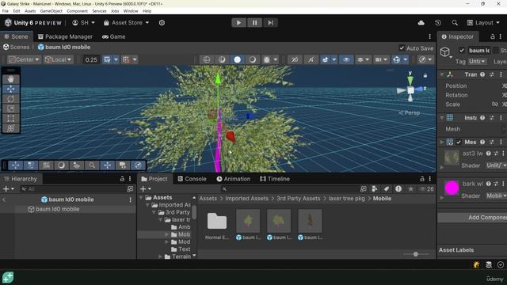Expand the Mesh Renderer component
The width and height of the screenshot is (507, 285).
click(442, 142)
